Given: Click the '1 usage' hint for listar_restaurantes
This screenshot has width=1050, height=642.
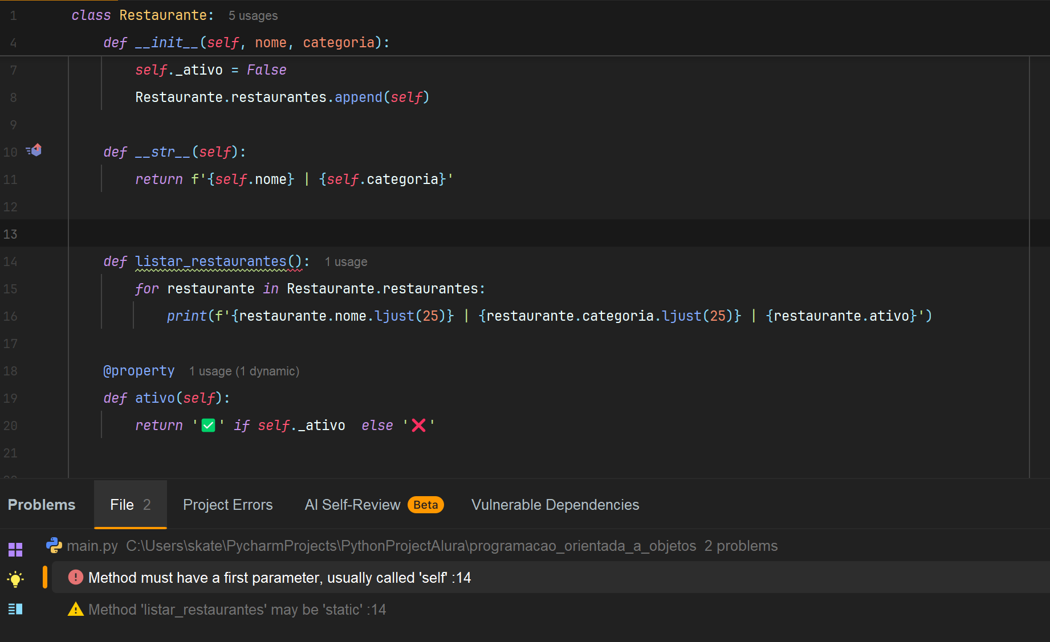Looking at the screenshot, I should pyautogui.click(x=346, y=262).
